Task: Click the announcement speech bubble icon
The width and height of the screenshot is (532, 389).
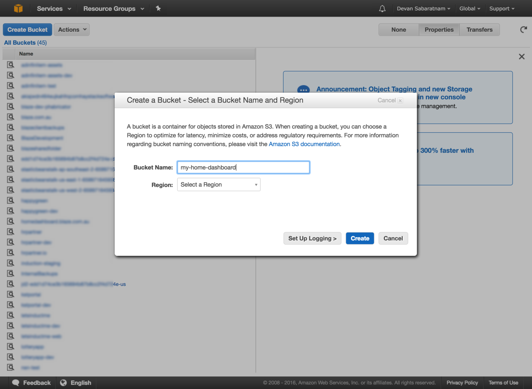Action: [x=303, y=90]
